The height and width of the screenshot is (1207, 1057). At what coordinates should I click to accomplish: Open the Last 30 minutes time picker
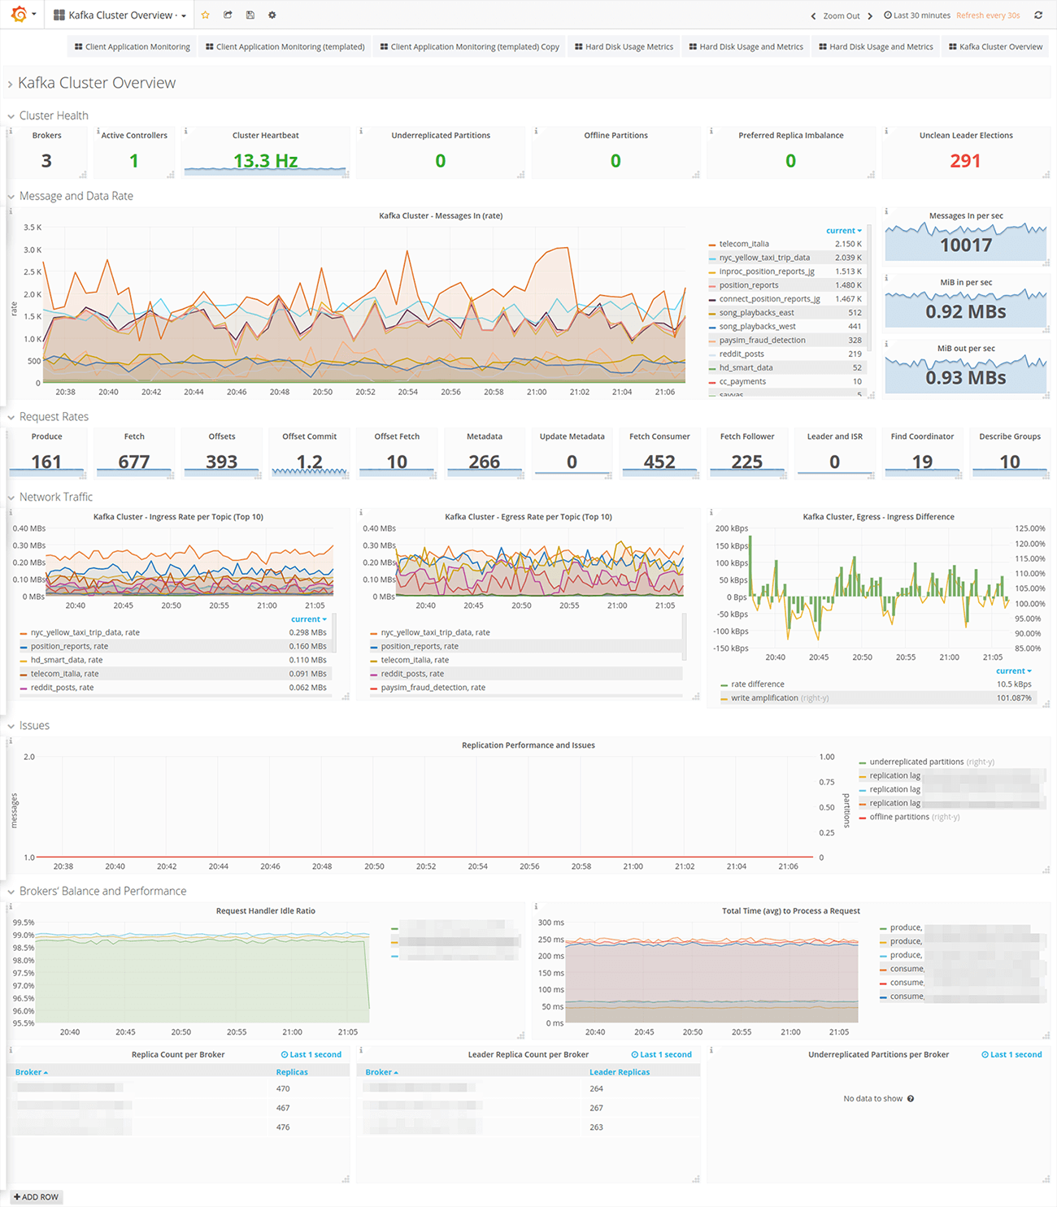[x=917, y=15]
